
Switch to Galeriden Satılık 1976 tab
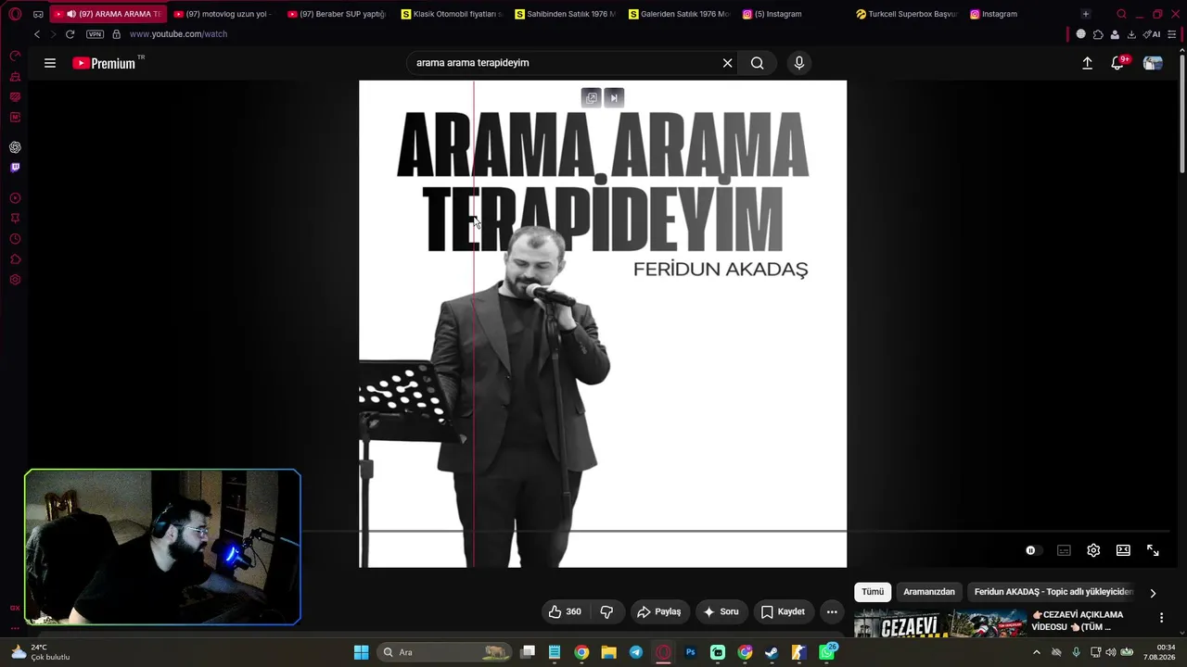680,14
